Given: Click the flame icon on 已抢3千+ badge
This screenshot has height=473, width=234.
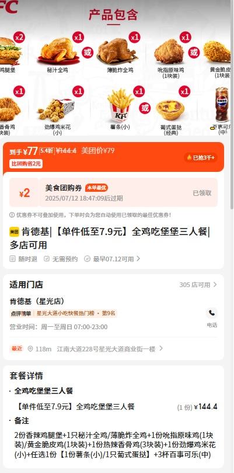Looking at the screenshot, I should [189, 157].
